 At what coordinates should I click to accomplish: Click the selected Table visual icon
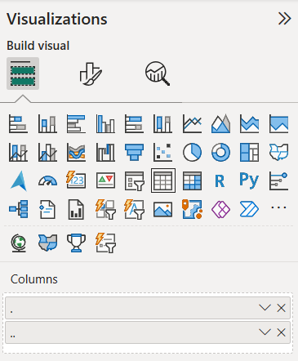(163, 180)
